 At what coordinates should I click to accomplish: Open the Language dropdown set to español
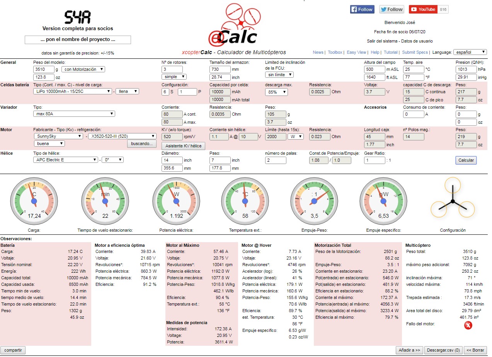tap(470, 52)
